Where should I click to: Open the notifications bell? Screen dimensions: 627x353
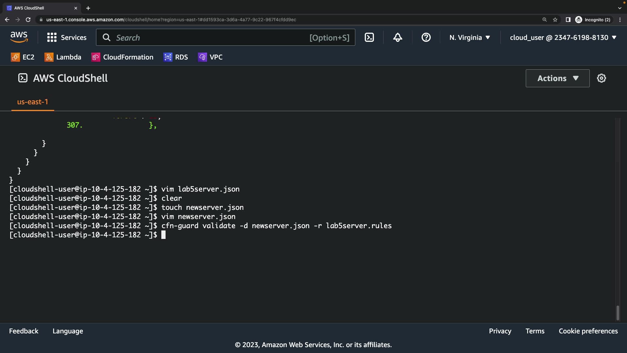coord(397,37)
